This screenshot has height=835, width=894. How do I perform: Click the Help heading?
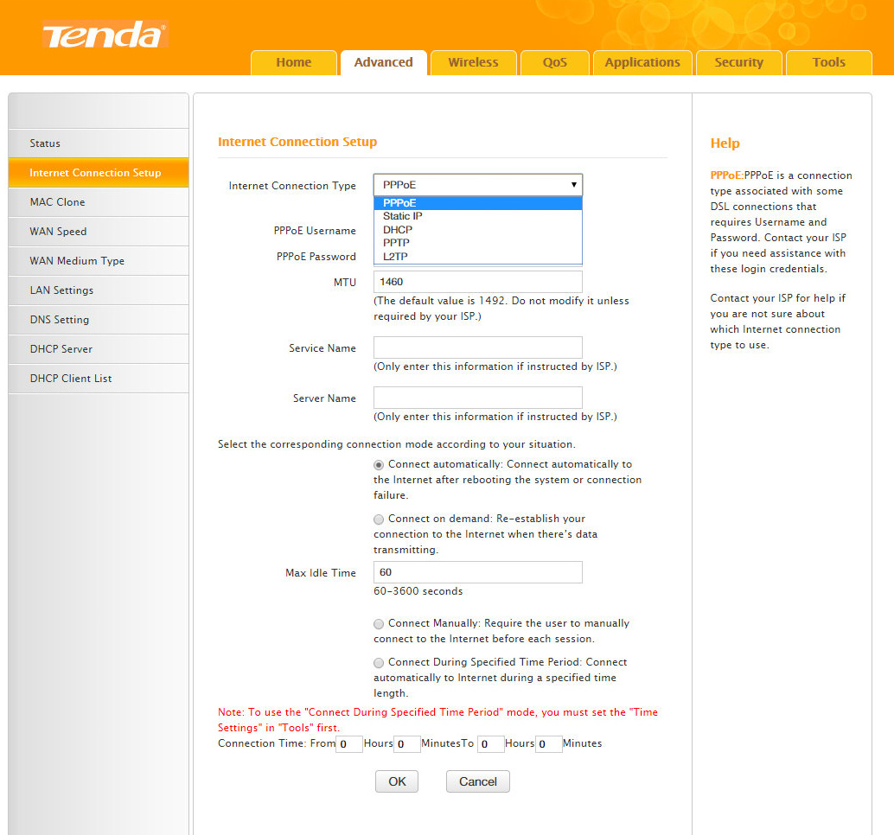tap(725, 143)
